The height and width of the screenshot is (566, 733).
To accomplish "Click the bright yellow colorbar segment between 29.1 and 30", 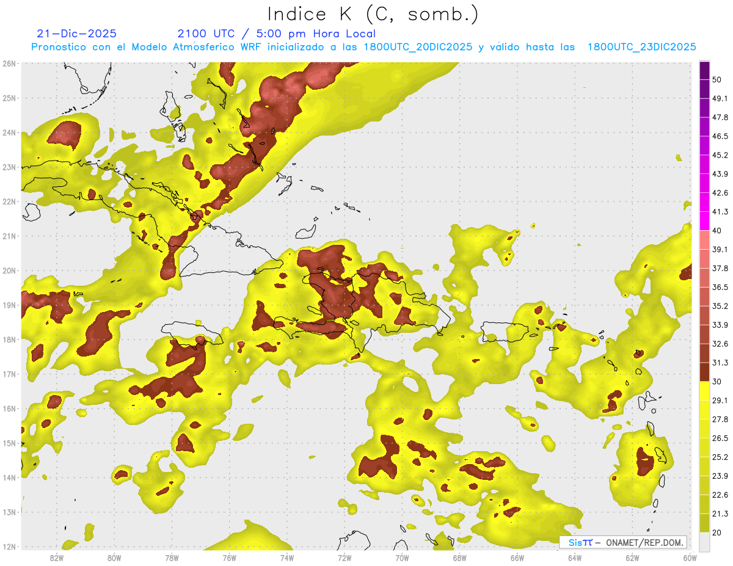I will coord(704,391).
